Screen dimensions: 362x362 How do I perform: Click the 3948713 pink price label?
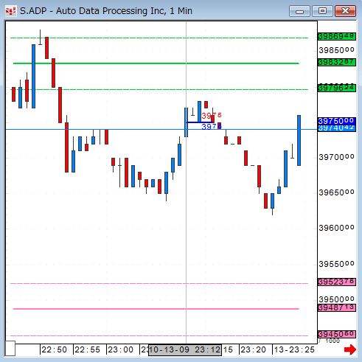coord(337,307)
